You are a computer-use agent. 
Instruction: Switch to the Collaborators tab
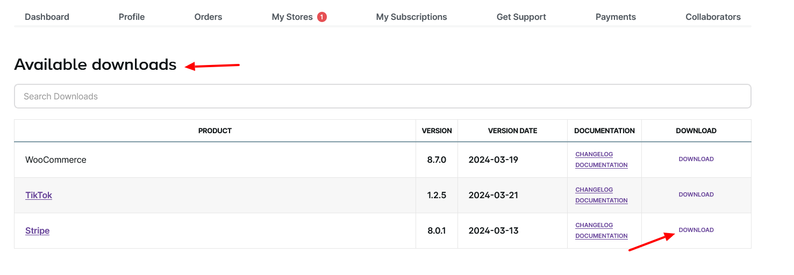pyautogui.click(x=713, y=17)
